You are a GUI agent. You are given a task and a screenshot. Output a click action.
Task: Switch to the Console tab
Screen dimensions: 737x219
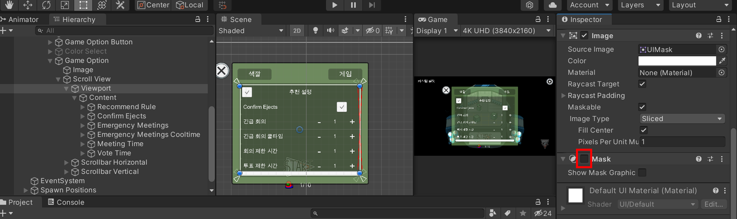(x=66, y=202)
